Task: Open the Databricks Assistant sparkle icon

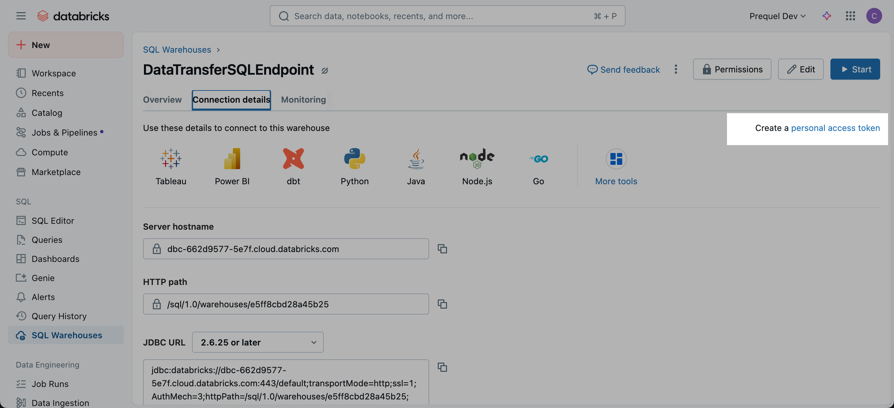Action: (x=827, y=16)
